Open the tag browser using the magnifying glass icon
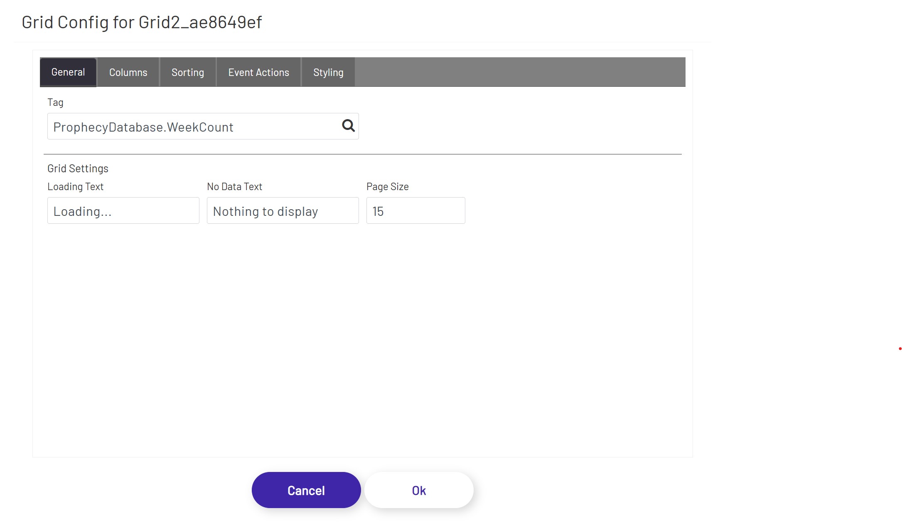This screenshot has height=528, width=902. (347, 126)
